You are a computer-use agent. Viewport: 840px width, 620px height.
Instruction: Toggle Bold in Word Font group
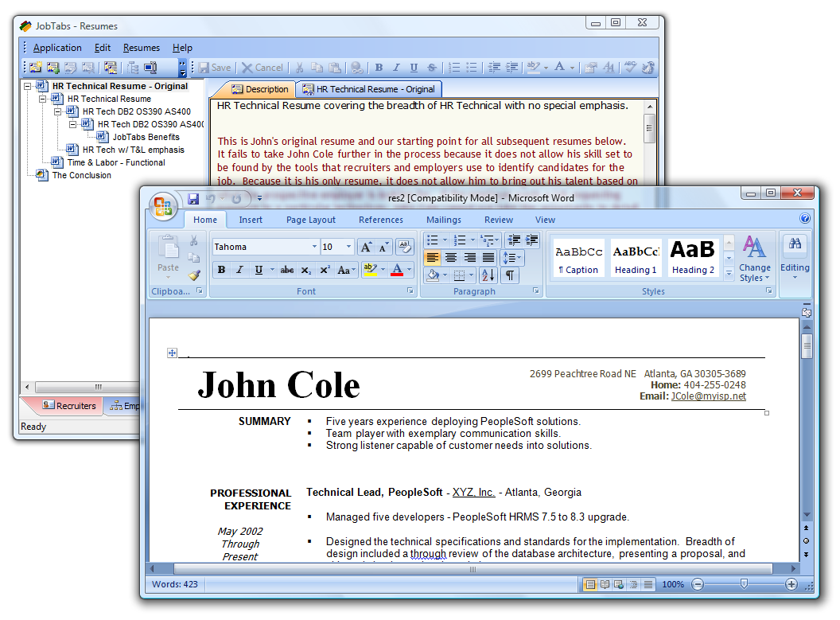pyautogui.click(x=222, y=270)
